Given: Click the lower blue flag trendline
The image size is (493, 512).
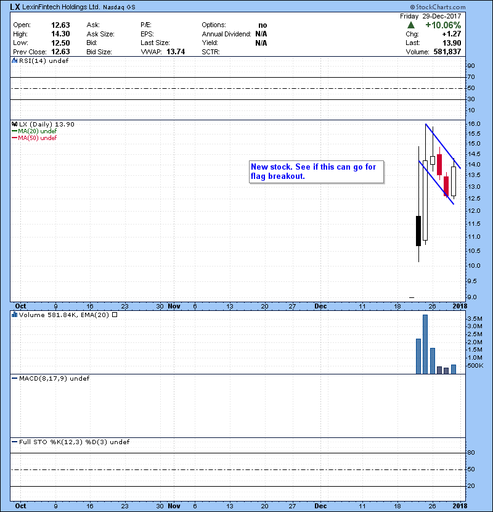Looking at the screenshot, I should (x=436, y=183).
